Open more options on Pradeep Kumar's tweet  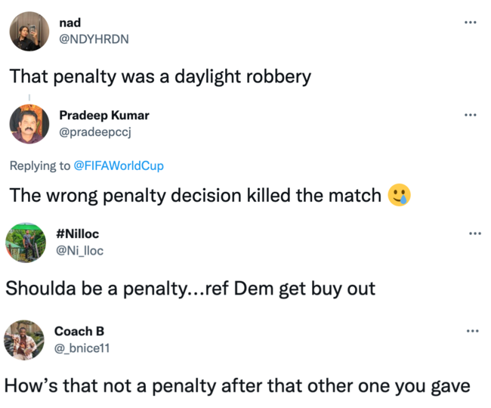tap(470, 115)
